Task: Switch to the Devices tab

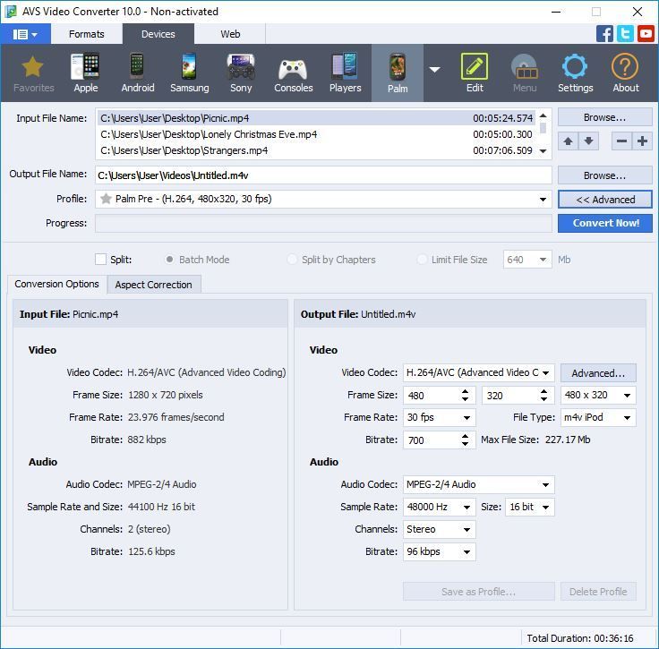Action: coord(158,34)
